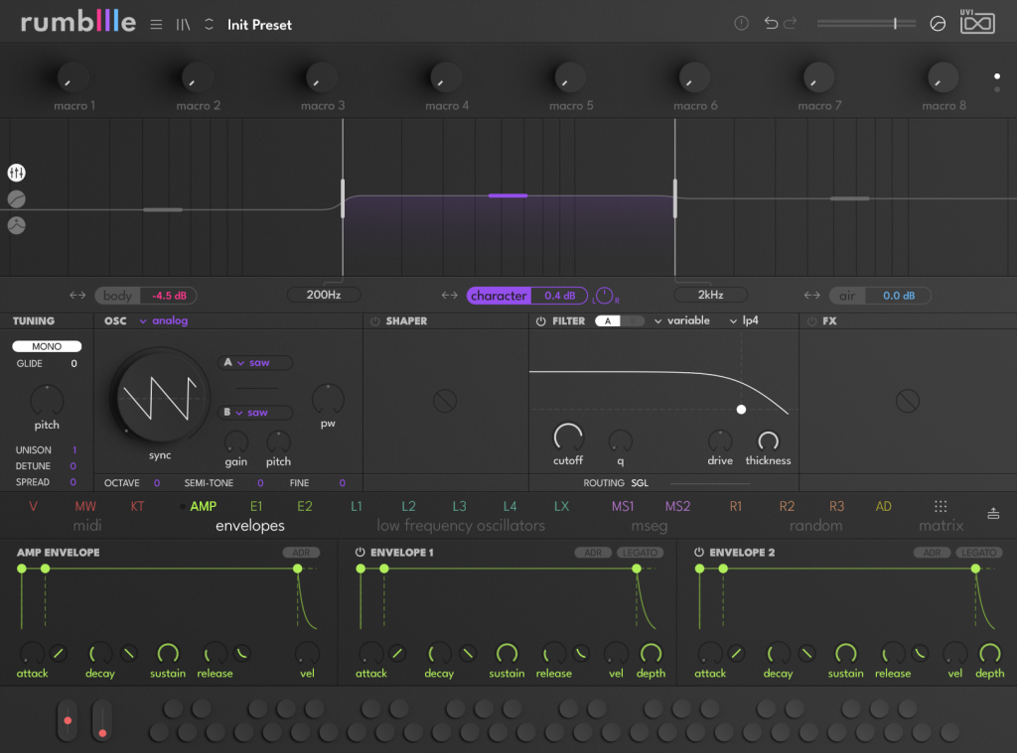Click the air band stereo width arrows
This screenshot has height=753, width=1017.
[811, 295]
